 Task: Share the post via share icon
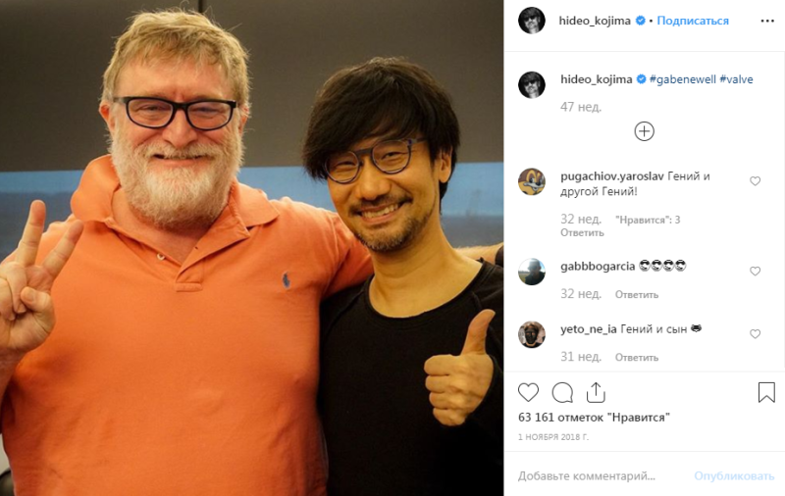coord(596,392)
